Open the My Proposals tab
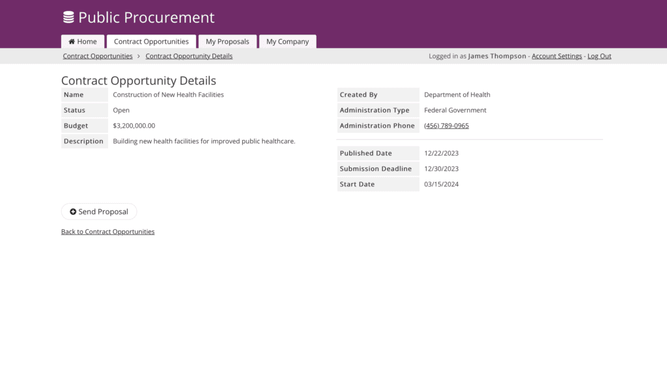Image resolution: width=667 pixels, height=392 pixels. (227, 42)
